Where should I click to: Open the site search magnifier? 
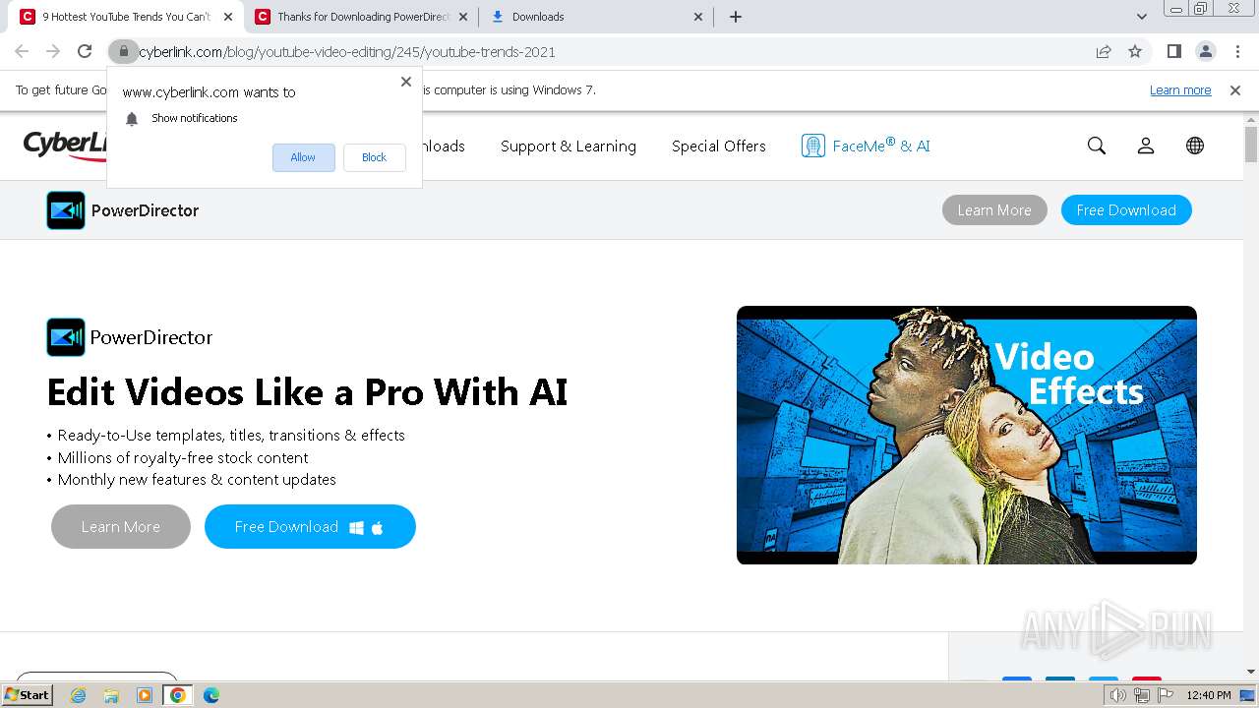[1097, 146]
